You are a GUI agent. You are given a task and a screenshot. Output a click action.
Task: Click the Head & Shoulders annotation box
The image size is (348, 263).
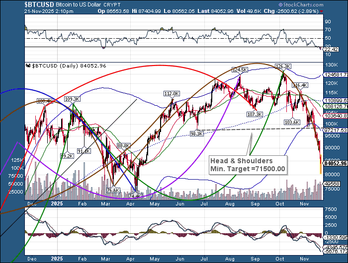tap(247, 165)
